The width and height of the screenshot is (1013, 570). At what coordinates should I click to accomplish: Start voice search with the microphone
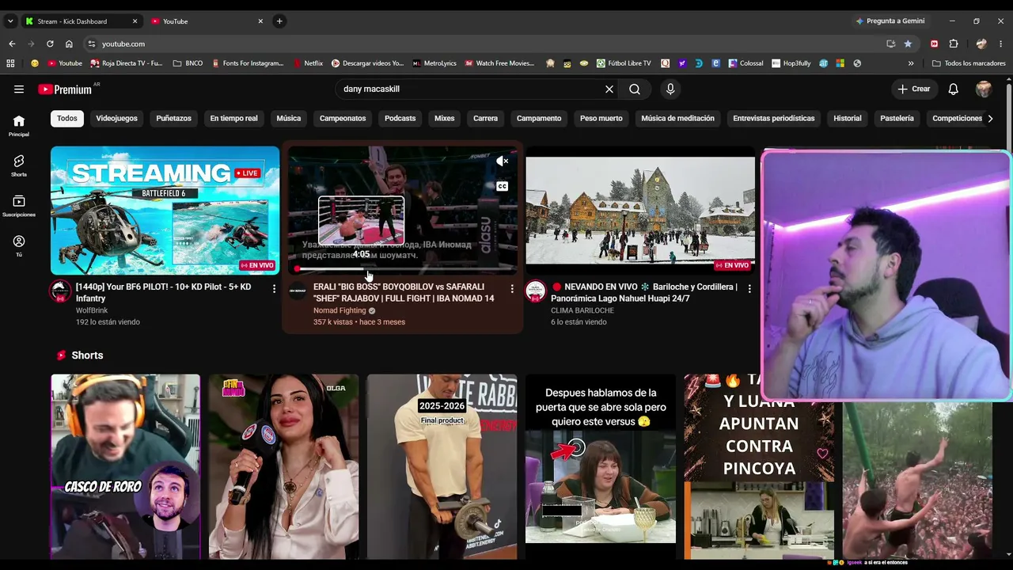point(670,89)
